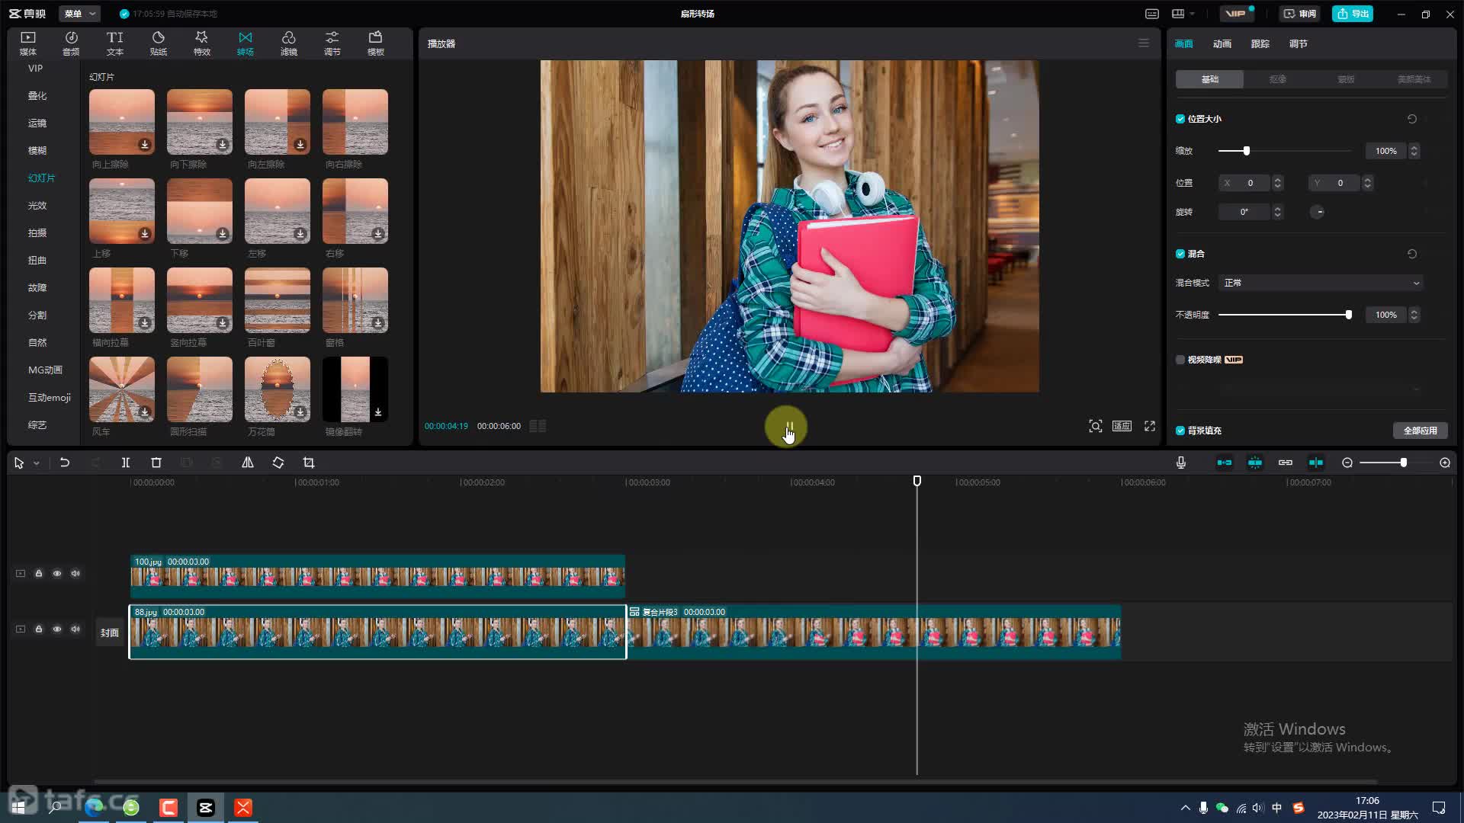This screenshot has width=1464, height=823.
Task: Adjust the 不透明度 percentage stepper
Action: (x=1414, y=315)
